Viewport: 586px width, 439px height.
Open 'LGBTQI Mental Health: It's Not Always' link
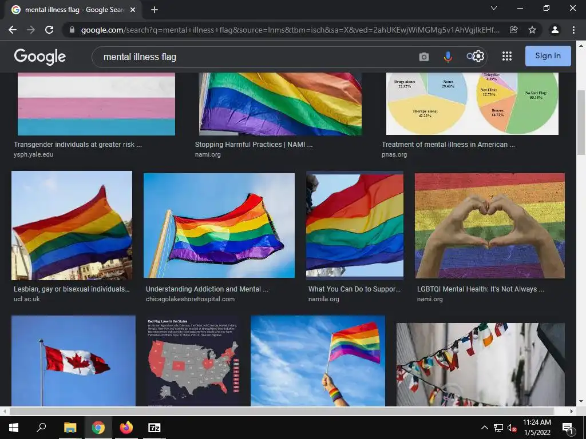pos(481,289)
